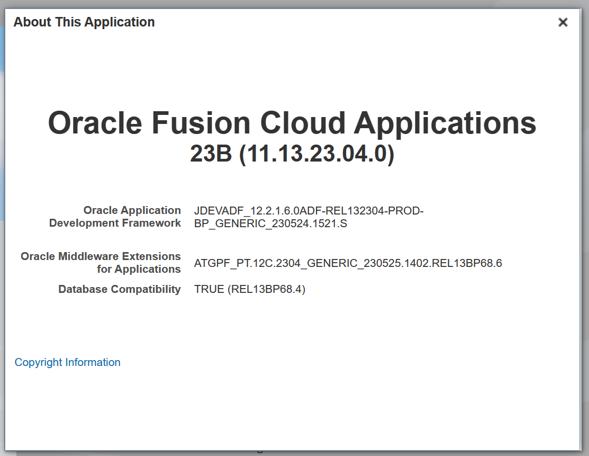The width and height of the screenshot is (589, 456).
Task: Select the ATGPF_PT.12C.2304_GENERIC build value
Action: point(348,263)
